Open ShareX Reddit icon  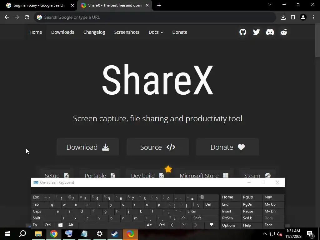pos(284,32)
